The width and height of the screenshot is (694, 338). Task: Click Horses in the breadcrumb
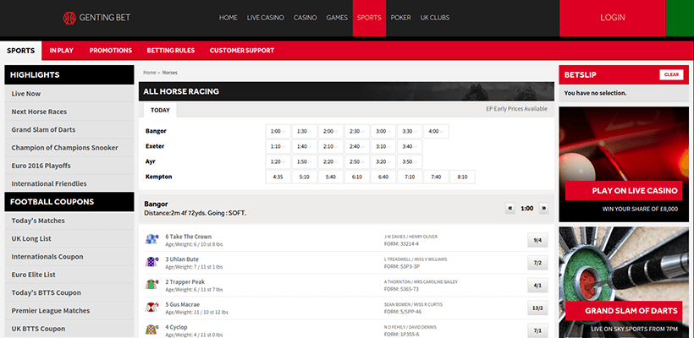pos(170,73)
